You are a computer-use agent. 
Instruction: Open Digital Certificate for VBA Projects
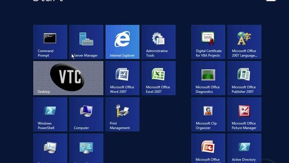208,42
